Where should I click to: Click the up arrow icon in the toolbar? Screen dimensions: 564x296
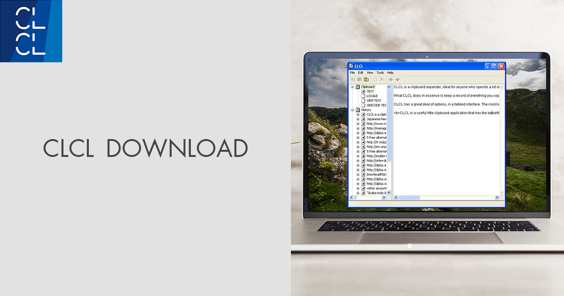(x=391, y=79)
